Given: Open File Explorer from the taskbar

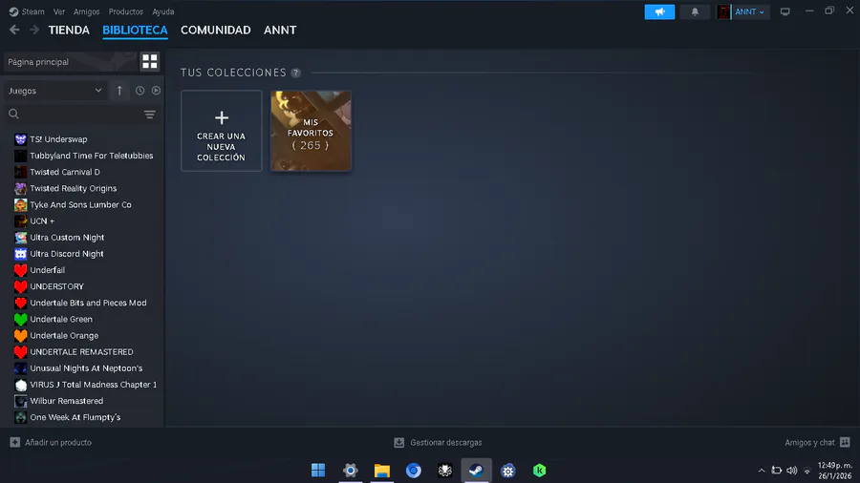Looking at the screenshot, I should [381, 470].
